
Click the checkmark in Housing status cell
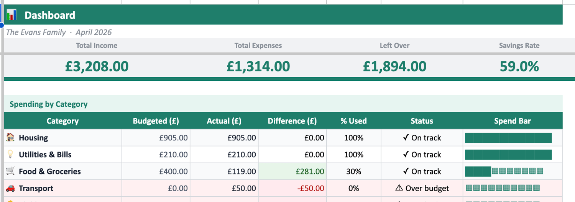click(406, 138)
